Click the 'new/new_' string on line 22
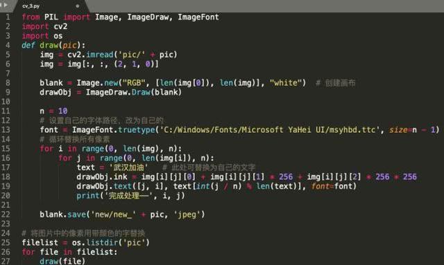 click(113, 214)
